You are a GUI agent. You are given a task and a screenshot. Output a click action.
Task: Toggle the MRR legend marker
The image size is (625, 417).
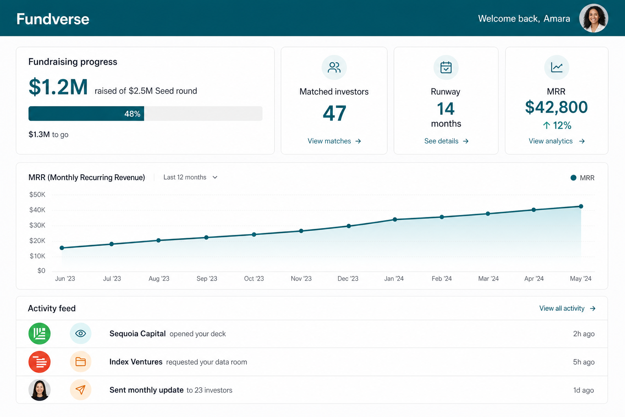[573, 178]
